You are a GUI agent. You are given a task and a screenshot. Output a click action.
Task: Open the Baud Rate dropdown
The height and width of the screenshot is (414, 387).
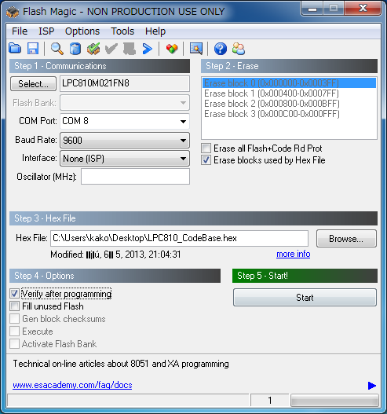[x=125, y=140]
